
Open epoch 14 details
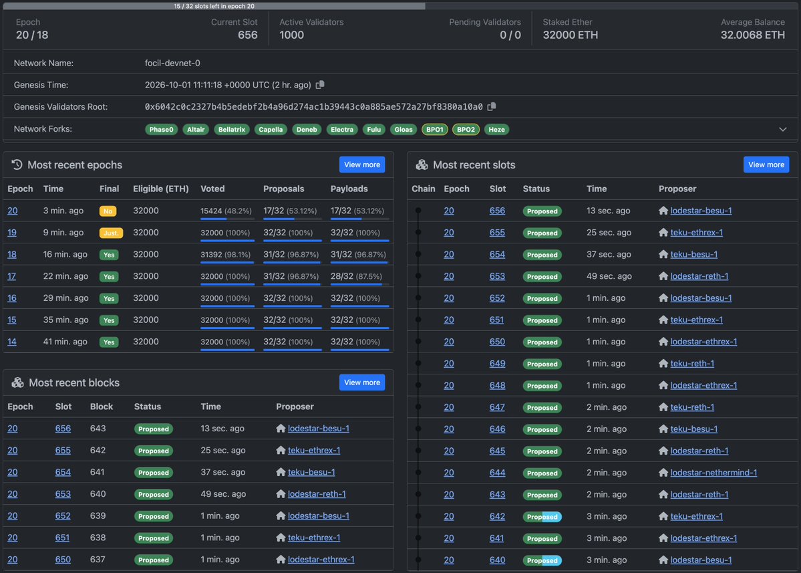pos(12,342)
